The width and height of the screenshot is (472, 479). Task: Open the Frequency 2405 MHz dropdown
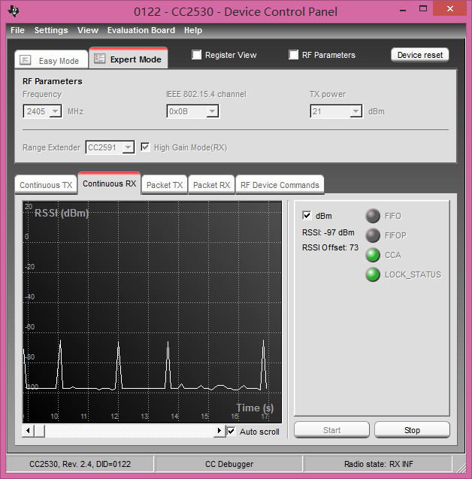(56, 111)
